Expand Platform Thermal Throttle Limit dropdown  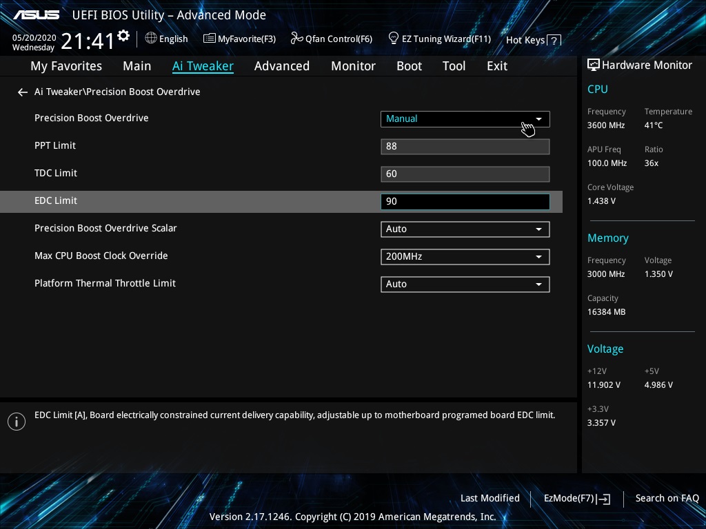[465, 284]
